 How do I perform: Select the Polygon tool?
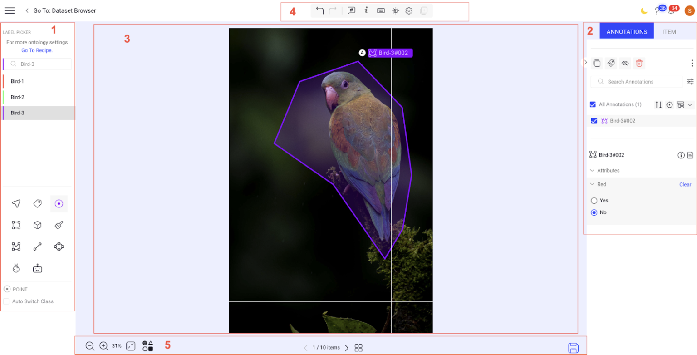(16, 247)
